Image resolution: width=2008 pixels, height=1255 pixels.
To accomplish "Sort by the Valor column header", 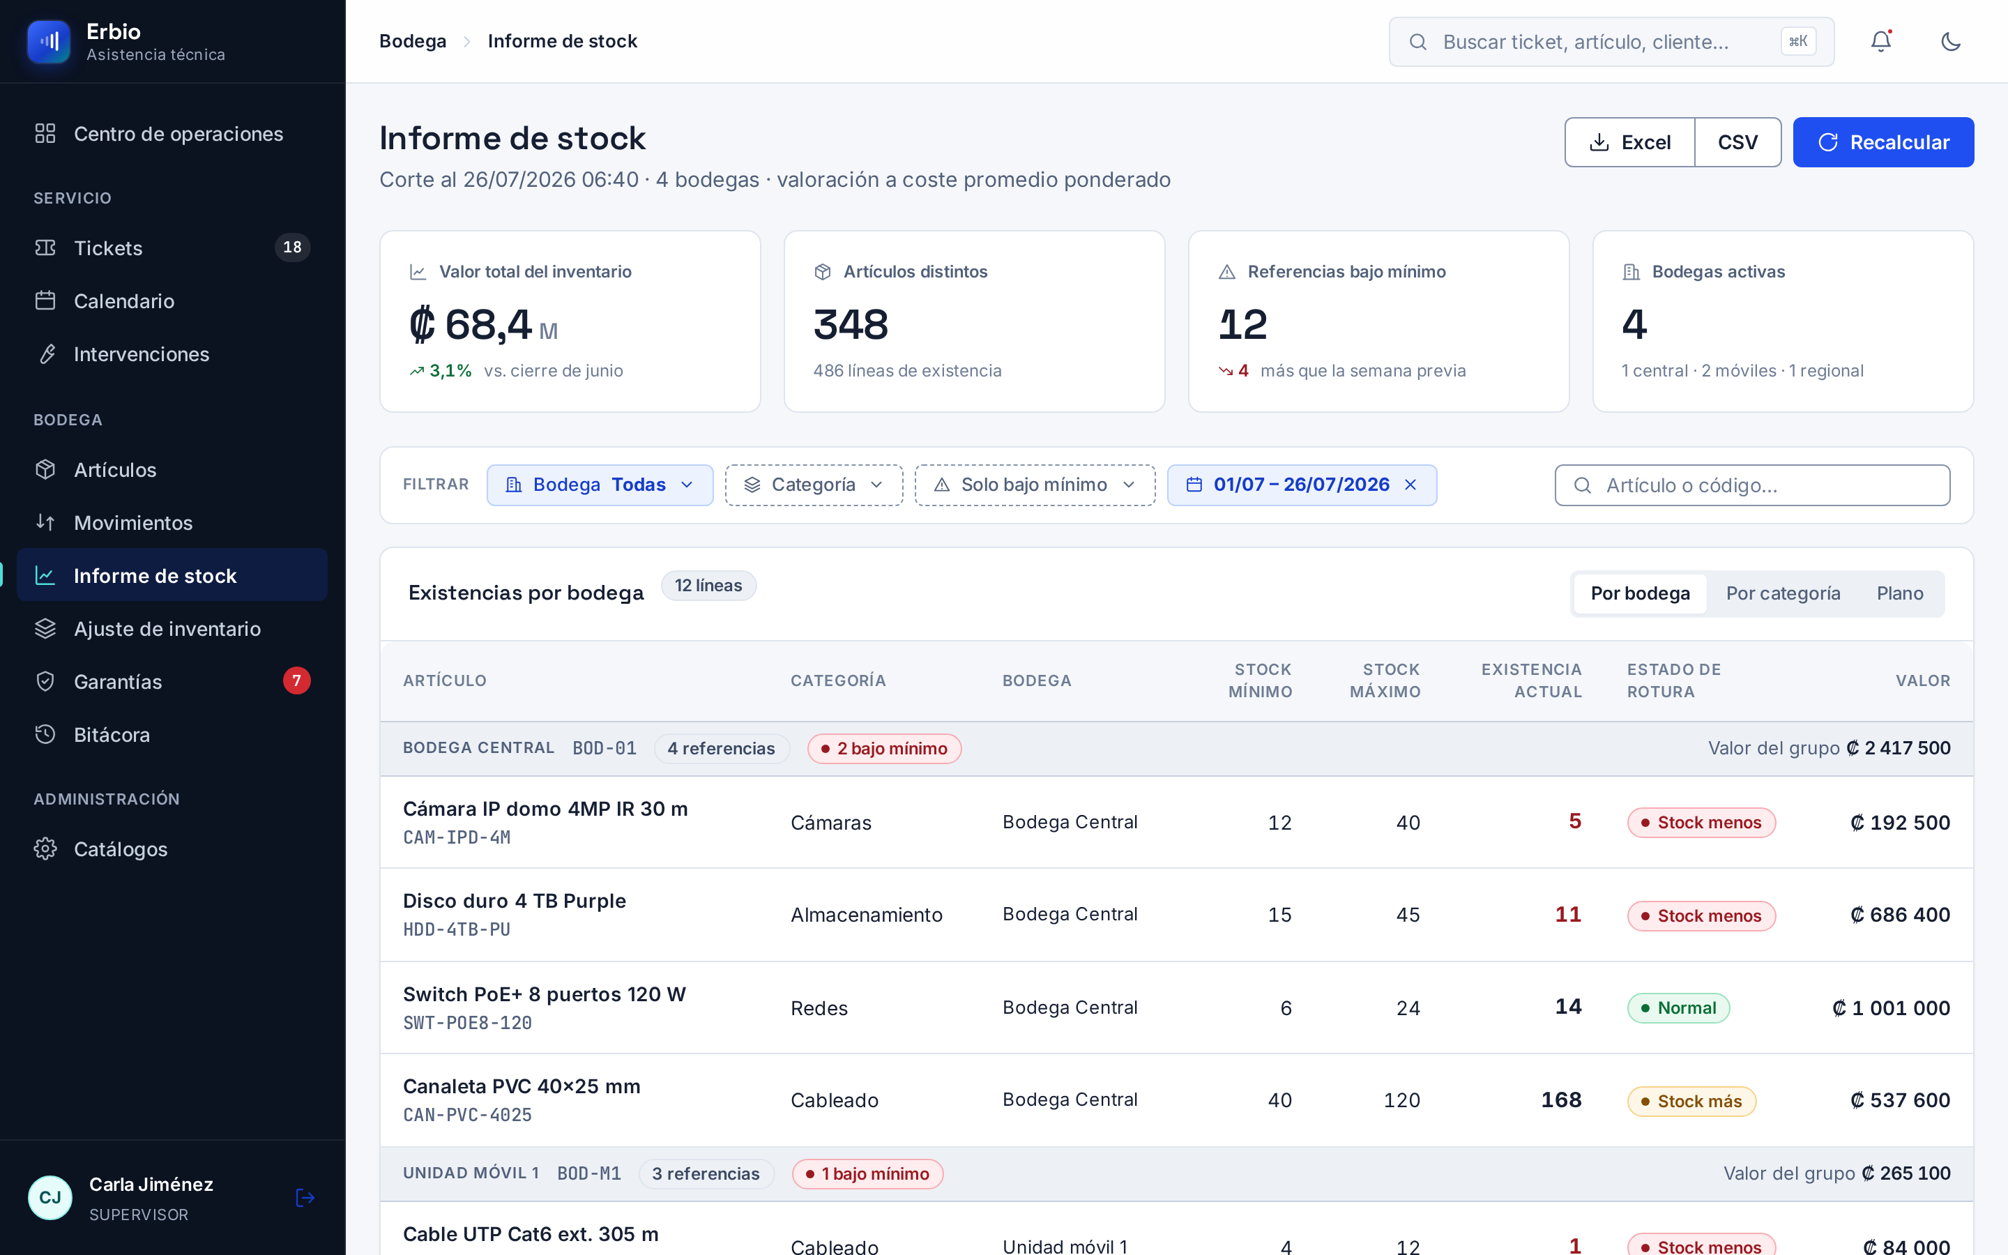I will click(1922, 680).
